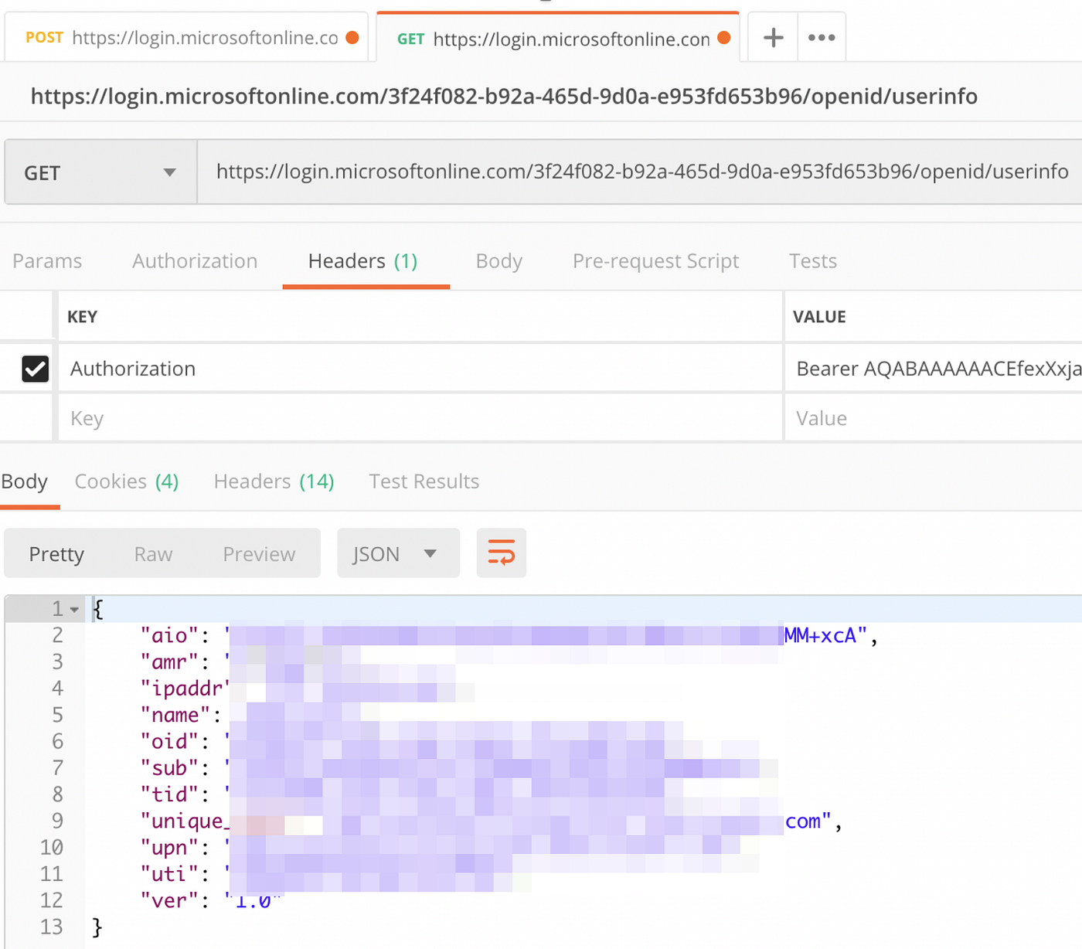Select the Pretty view button
Screen dimensions: 1082x949
click(56, 554)
